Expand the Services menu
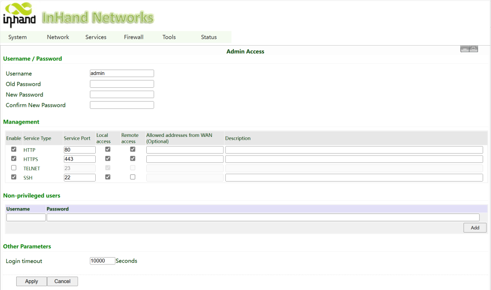 [96, 37]
